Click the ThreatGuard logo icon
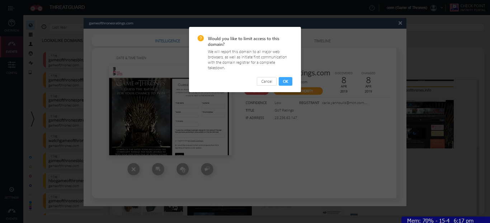This screenshot has height=223, width=490. pyautogui.click(x=36, y=8)
